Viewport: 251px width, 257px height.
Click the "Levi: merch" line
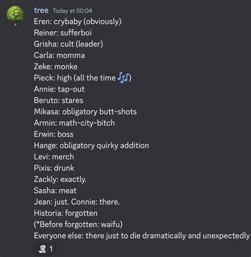pyautogui.click(x=54, y=157)
